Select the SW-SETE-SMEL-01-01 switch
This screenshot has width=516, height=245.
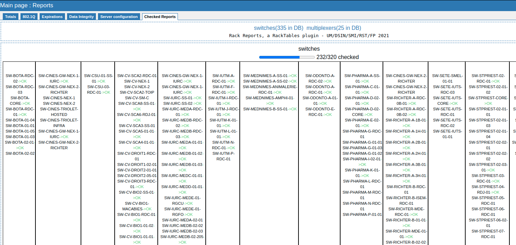coord(447,78)
